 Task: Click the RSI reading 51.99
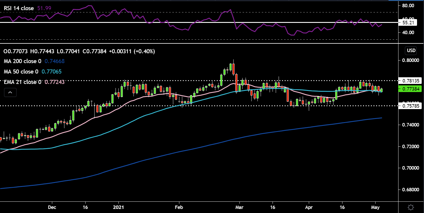click(44, 8)
